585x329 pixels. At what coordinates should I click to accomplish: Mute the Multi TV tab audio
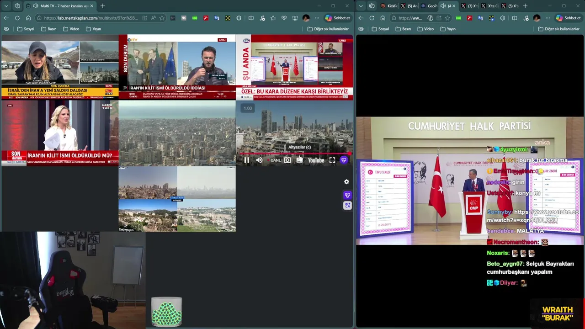tap(36, 6)
